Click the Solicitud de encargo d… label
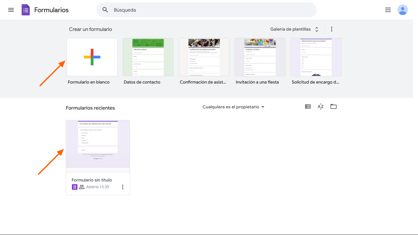This screenshot has height=235, width=418. click(x=315, y=82)
